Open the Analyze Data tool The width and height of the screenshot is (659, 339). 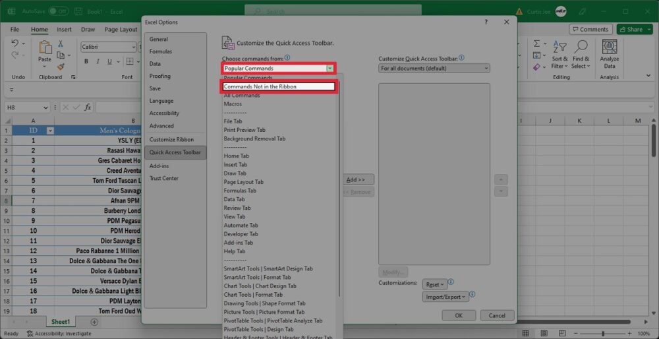pyautogui.click(x=610, y=54)
